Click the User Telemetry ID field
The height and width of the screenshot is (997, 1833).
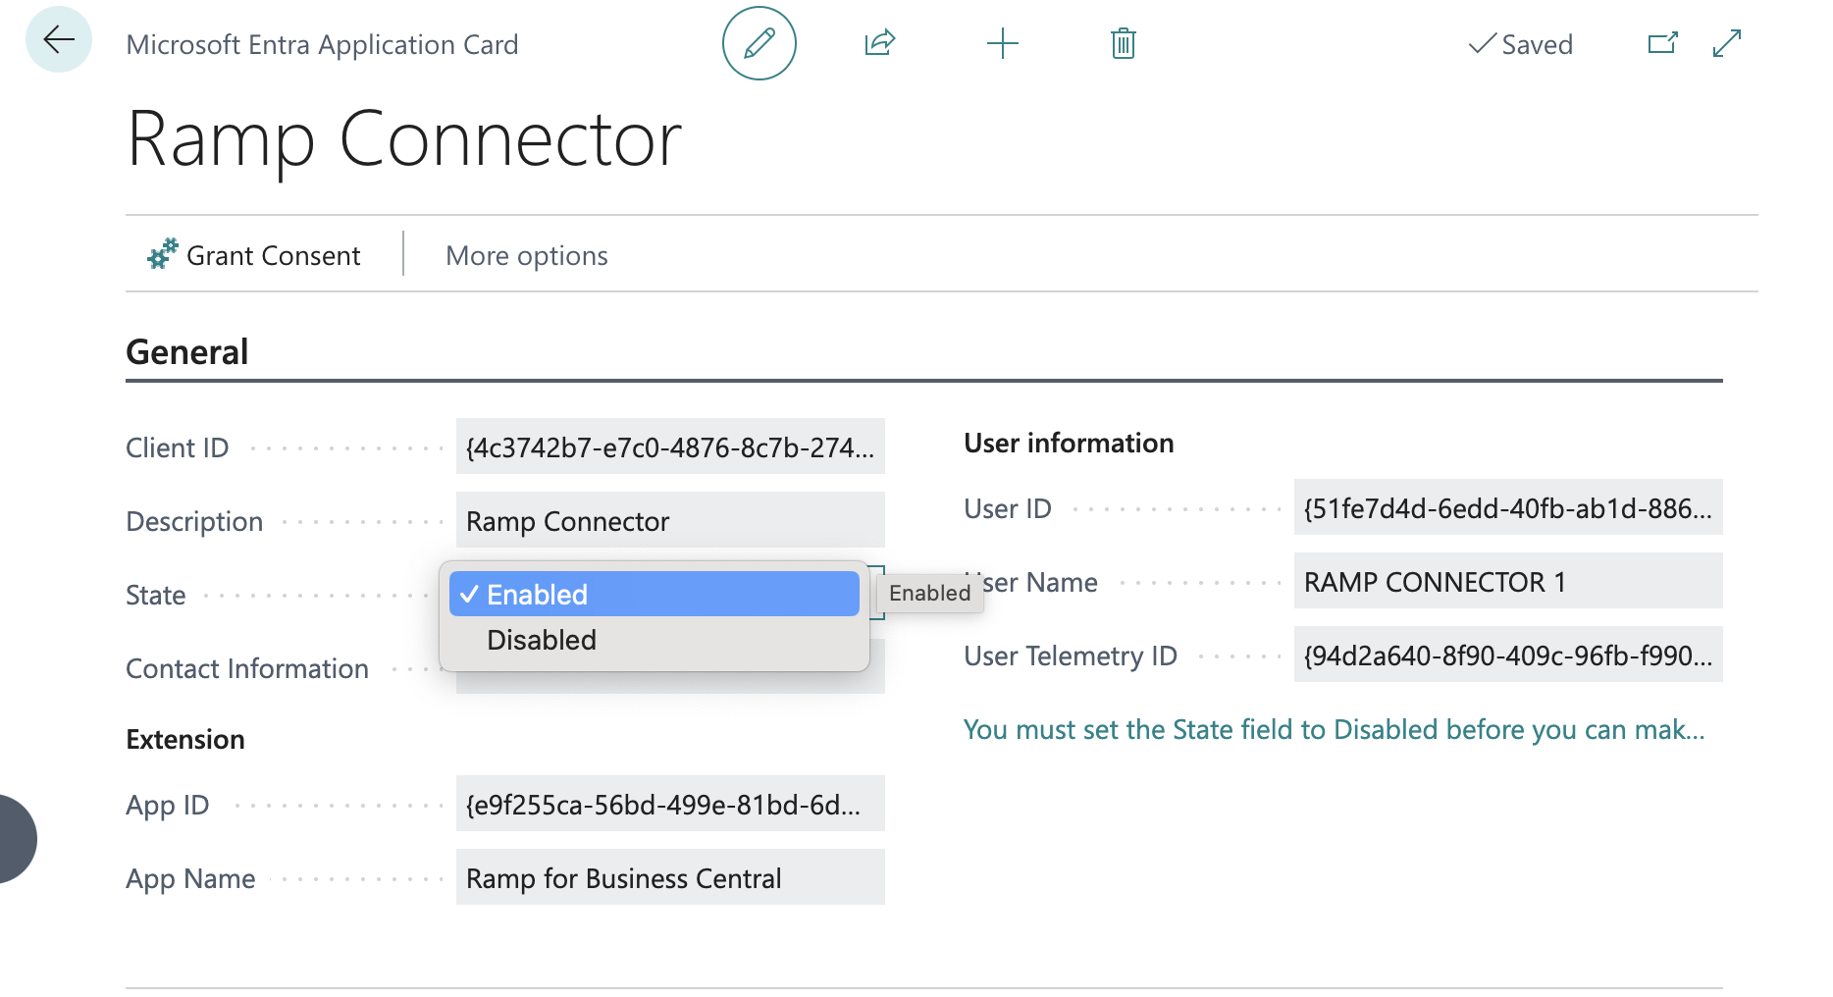(x=1508, y=655)
